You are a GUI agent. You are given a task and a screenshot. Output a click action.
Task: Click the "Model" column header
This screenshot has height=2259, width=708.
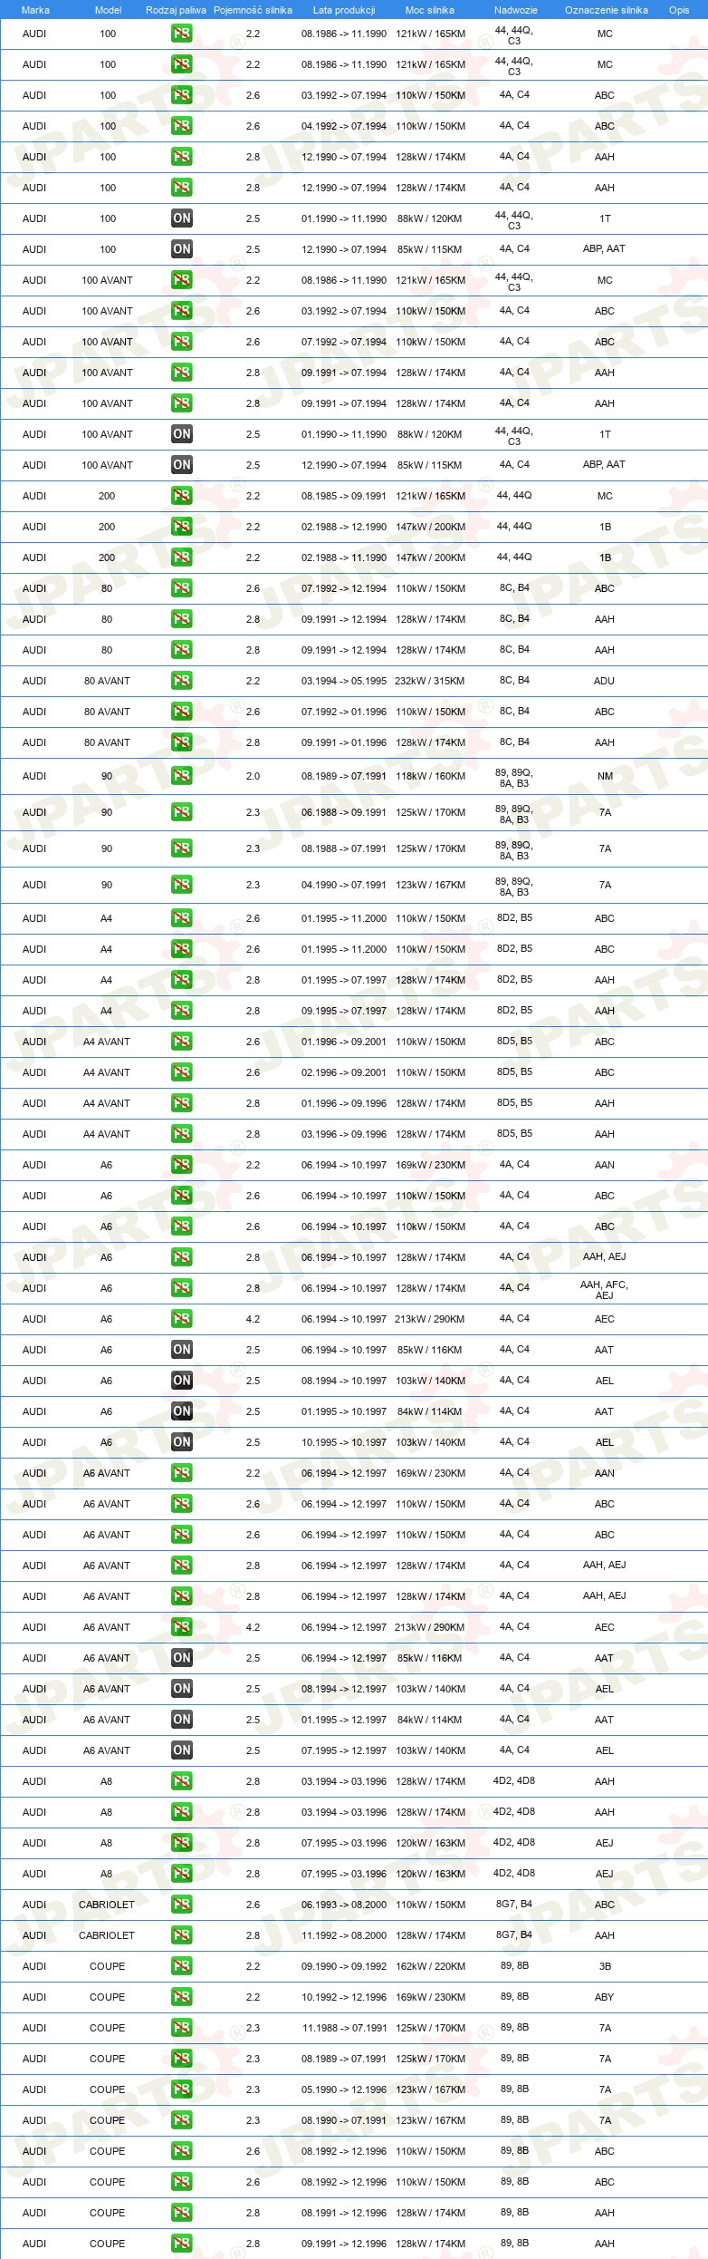click(x=108, y=10)
